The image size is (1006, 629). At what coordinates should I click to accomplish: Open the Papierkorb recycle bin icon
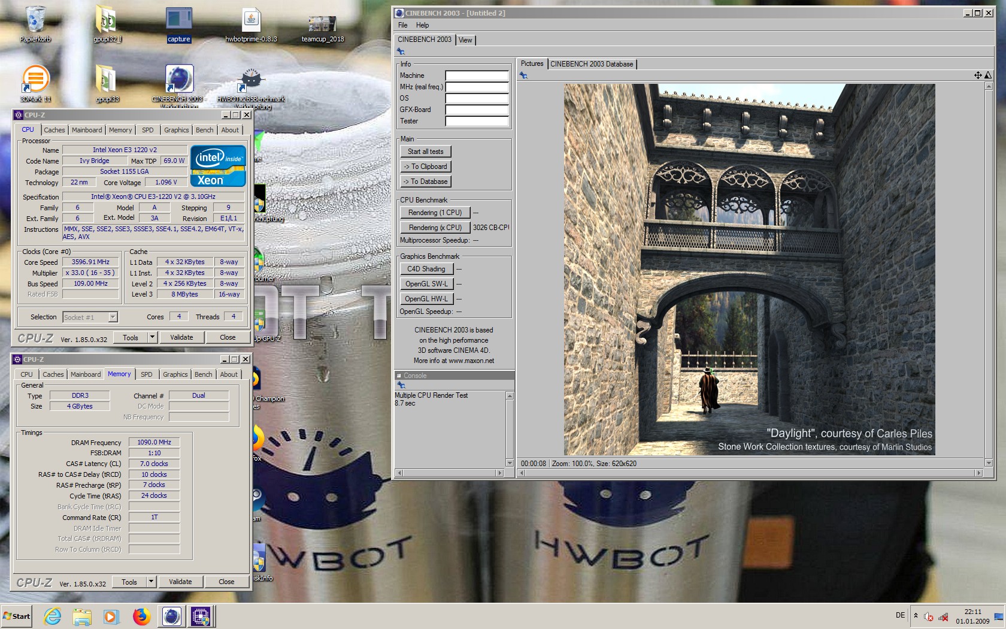(x=35, y=24)
